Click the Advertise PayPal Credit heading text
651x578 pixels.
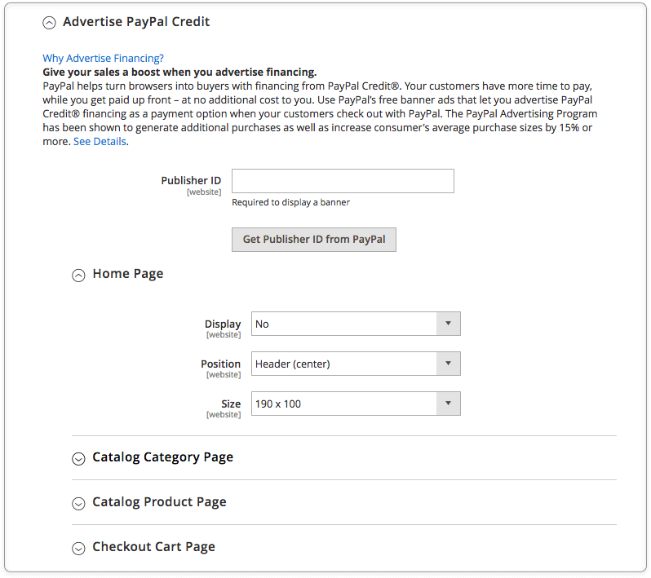136,21
